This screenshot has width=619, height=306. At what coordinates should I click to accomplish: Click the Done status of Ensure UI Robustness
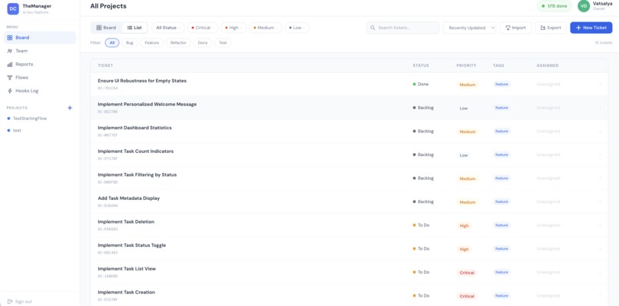(x=420, y=85)
